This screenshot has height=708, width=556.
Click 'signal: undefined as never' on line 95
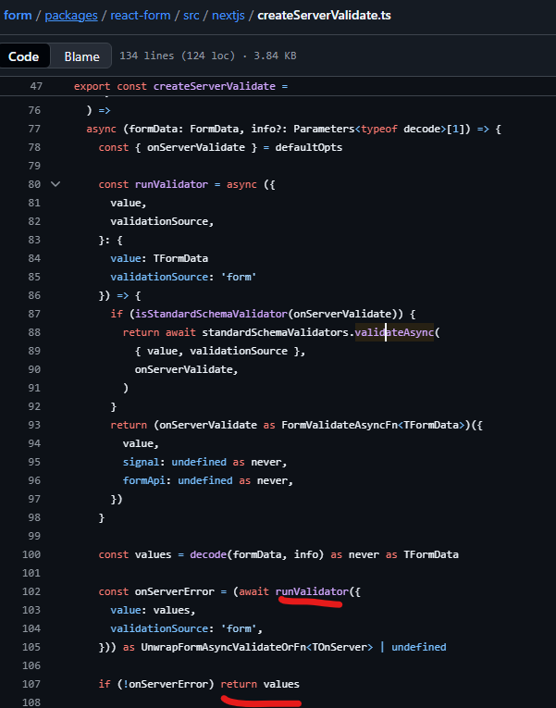[x=203, y=462]
